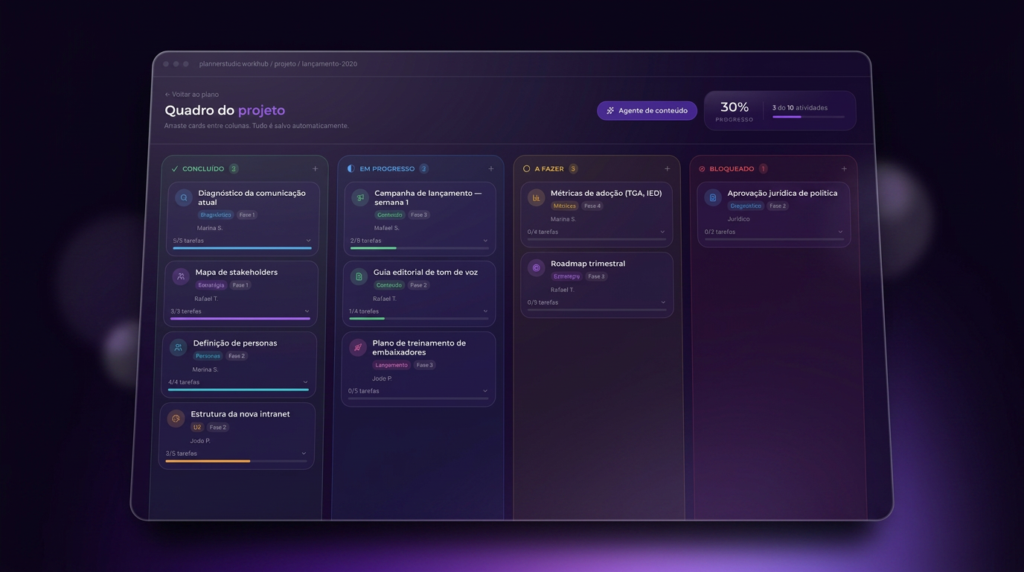
Task: Open the Agente de conteúdo button
Action: (647, 110)
